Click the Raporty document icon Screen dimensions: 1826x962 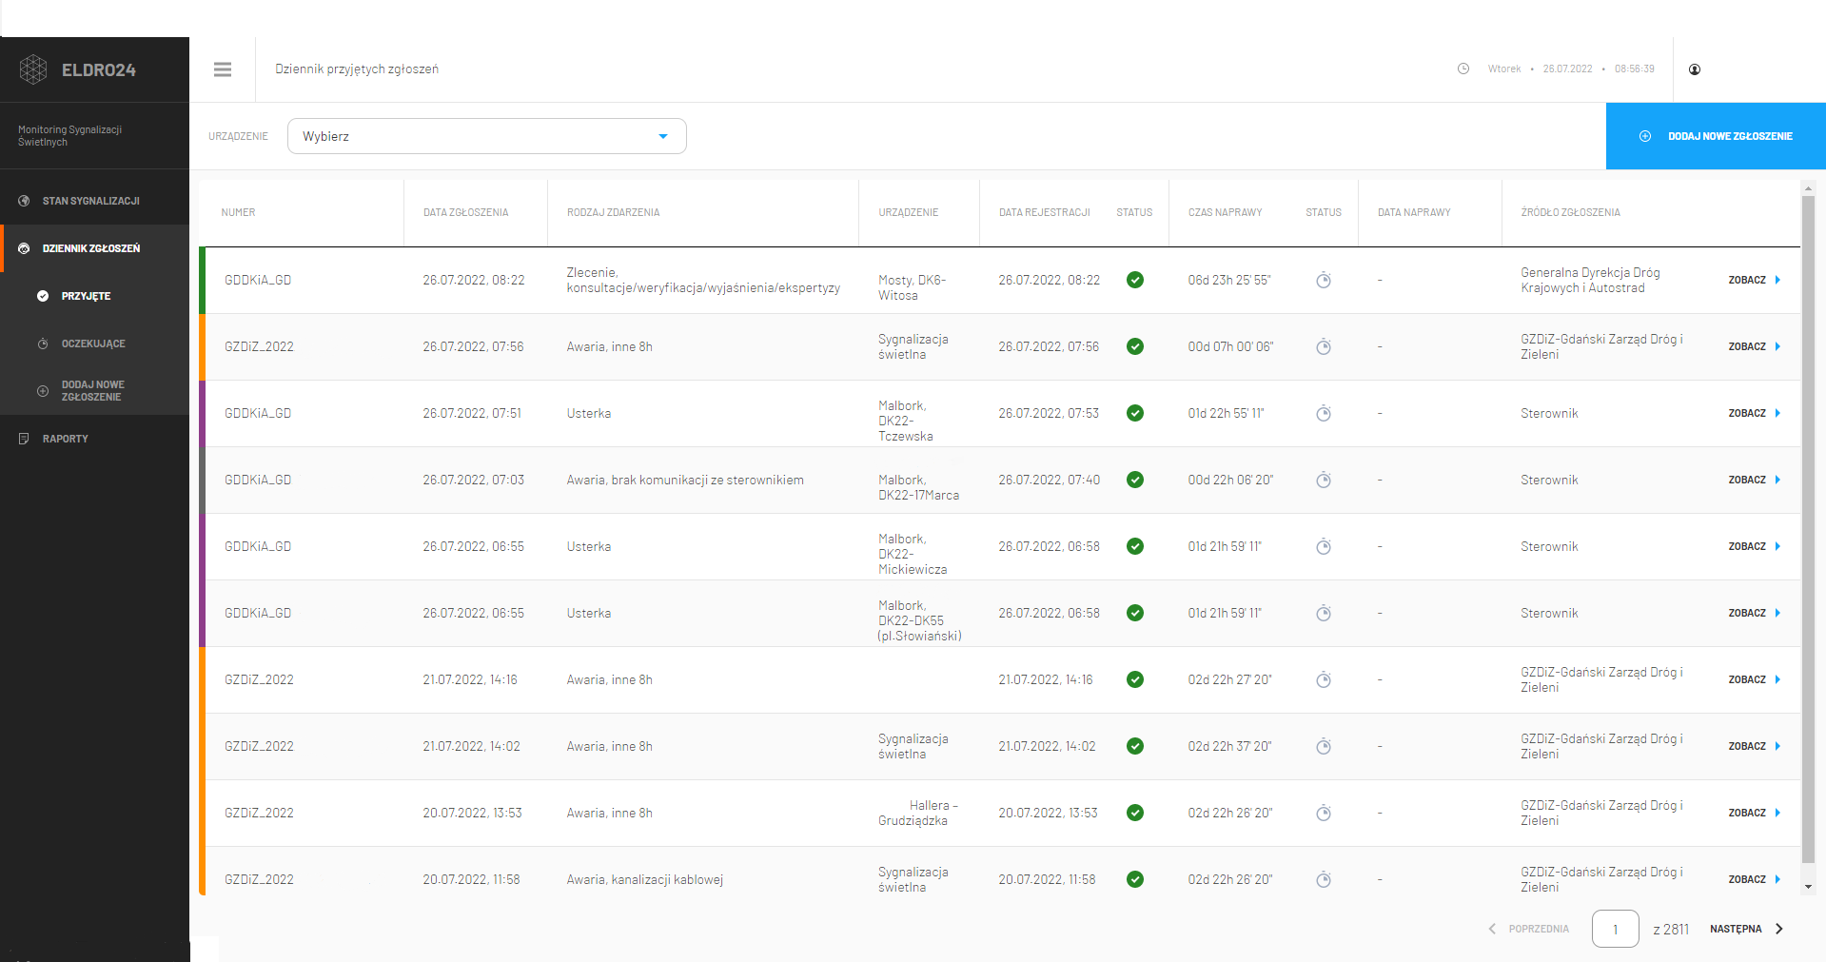coord(24,439)
